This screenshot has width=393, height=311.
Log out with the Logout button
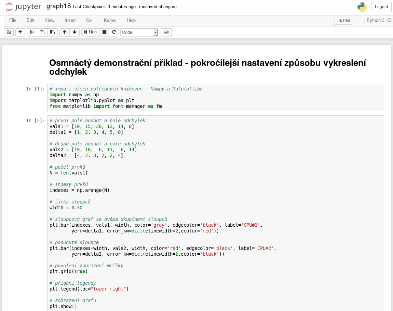click(381, 7)
